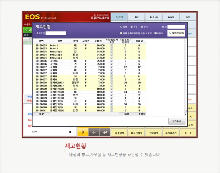The height and width of the screenshot is (173, 220).
Task: Toggle the 이미지 checkbox
Action: [156, 33]
